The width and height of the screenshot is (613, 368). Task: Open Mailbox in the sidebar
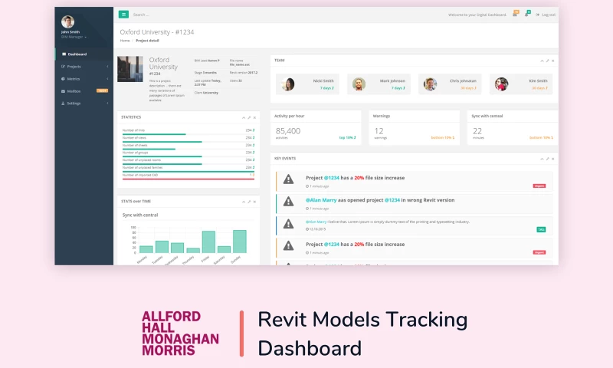(x=84, y=91)
